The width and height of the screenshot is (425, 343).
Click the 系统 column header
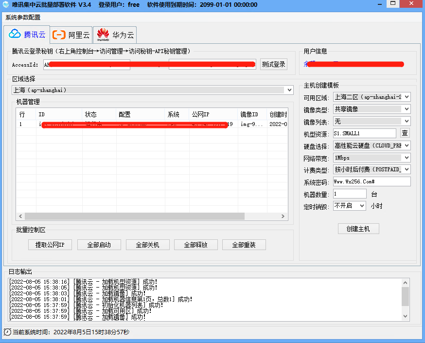(x=177, y=114)
